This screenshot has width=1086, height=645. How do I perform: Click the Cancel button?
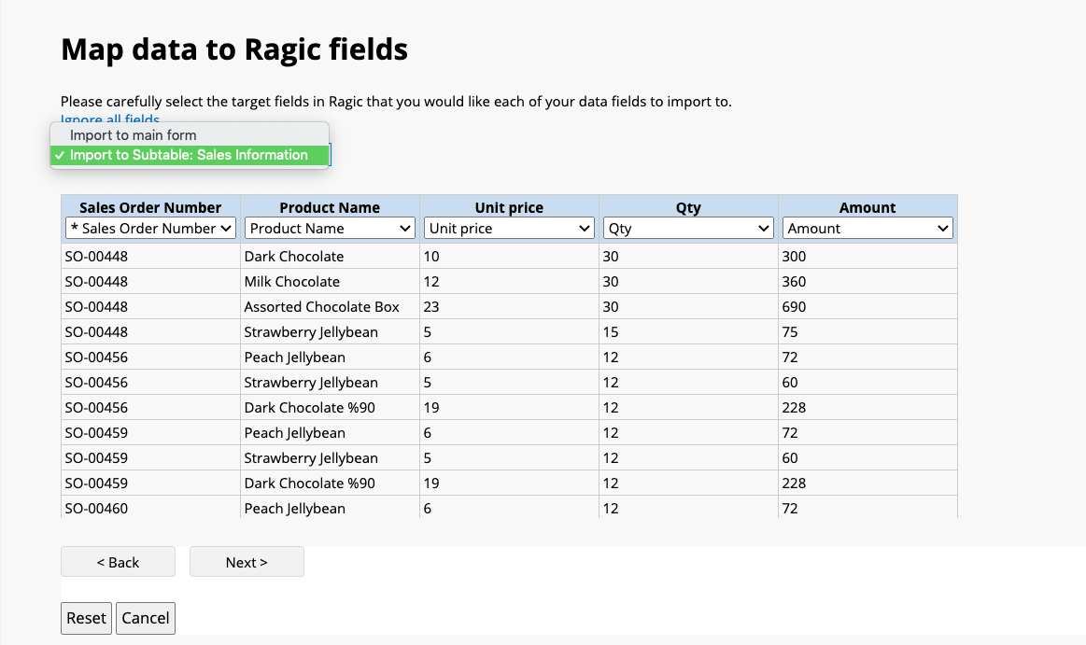tap(146, 618)
